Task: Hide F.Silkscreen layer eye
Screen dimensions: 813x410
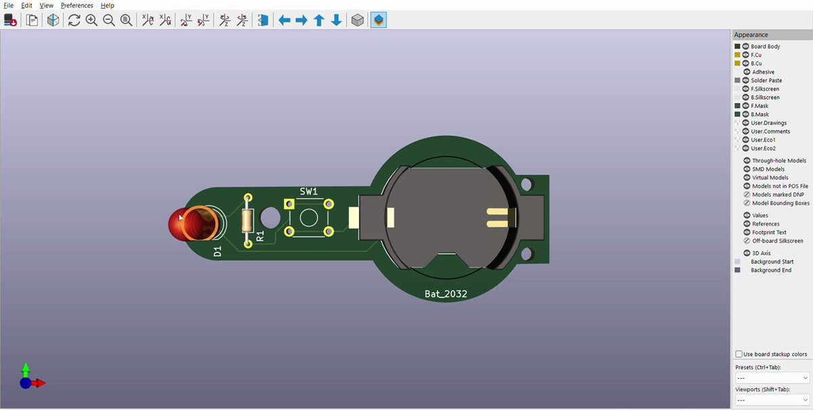Action: pyautogui.click(x=745, y=89)
